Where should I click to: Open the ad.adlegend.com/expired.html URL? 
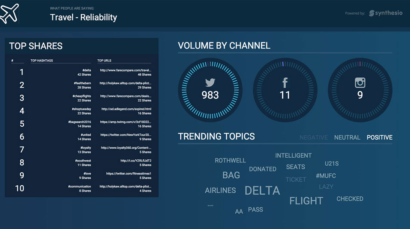(x=126, y=109)
